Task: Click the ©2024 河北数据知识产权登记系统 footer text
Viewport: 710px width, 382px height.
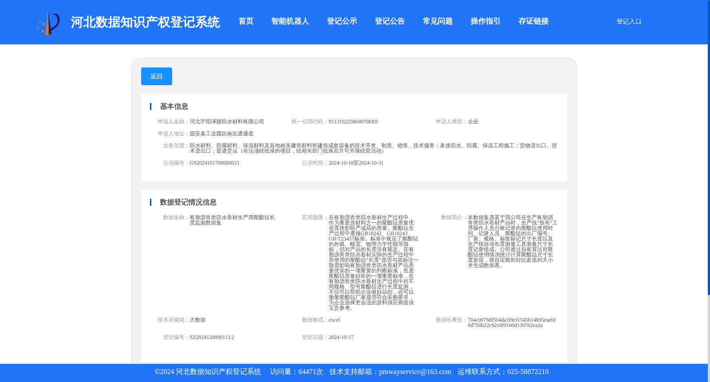Action: (208, 372)
